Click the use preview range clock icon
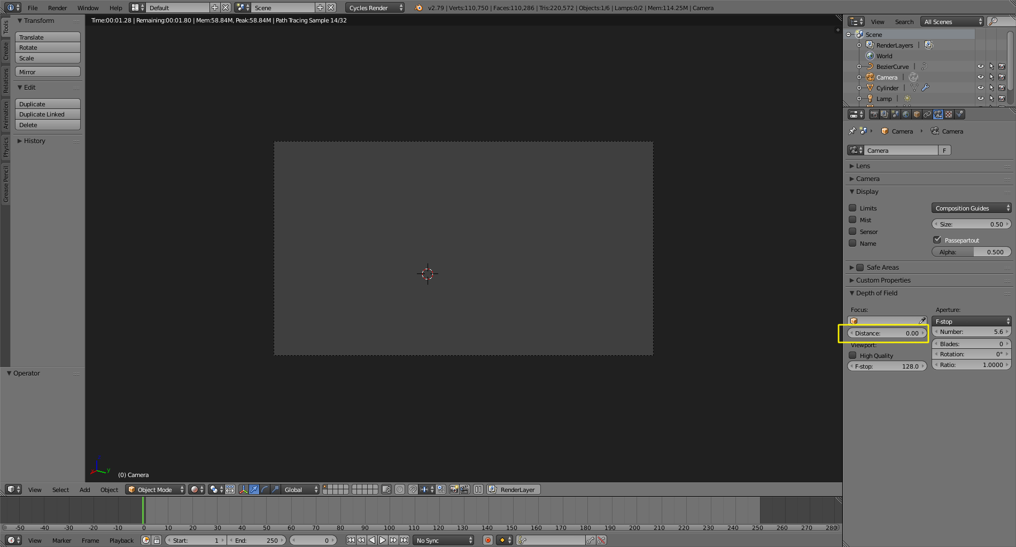The image size is (1016, 547). [x=146, y=540]
